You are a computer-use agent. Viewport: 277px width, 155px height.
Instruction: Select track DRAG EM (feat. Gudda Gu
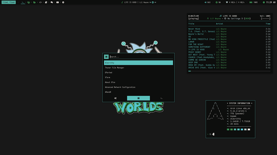229,65
